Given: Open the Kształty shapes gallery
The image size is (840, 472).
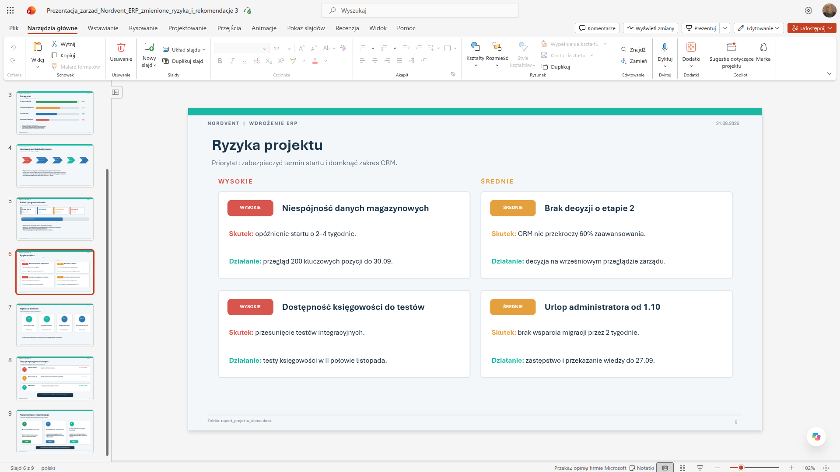Looking at the screenshot, I should click(x=475, y=54).
